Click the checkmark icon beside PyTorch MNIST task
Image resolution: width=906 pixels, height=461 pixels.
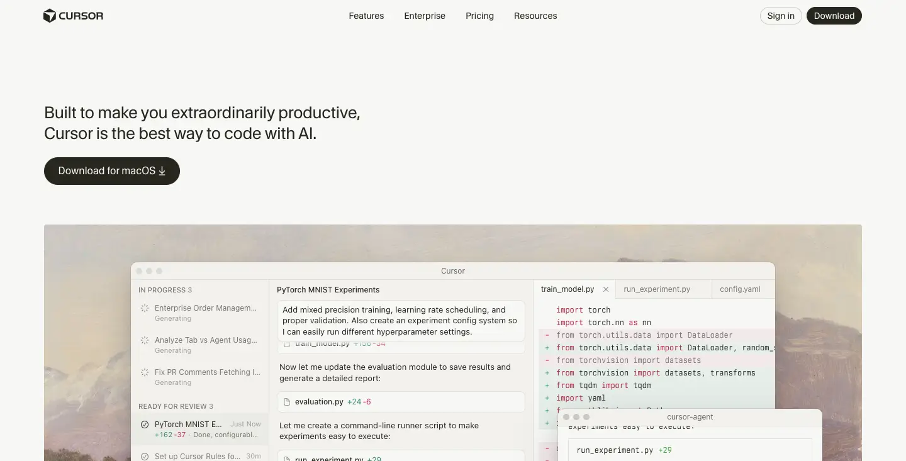point(144,425)
